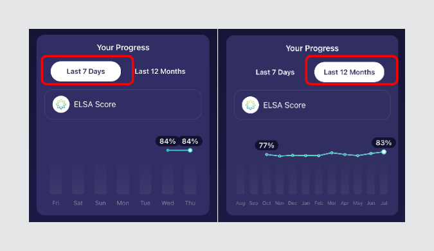The image size is (434, 251).
Task: Select the Aug bar in yearly chart
Action: pyautogui.click(x=240, y=173)
